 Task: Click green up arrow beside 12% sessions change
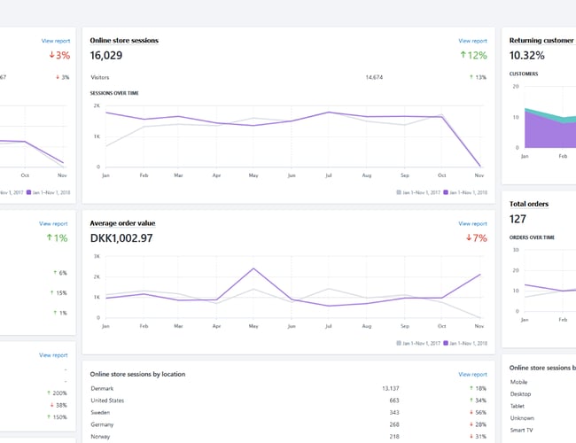point(463,56)
